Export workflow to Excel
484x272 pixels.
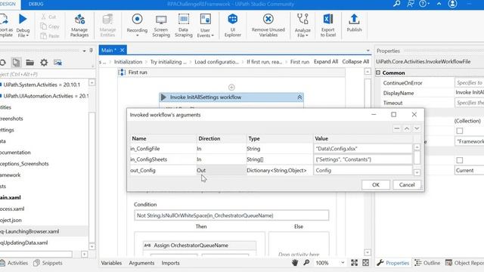point(327,26)
